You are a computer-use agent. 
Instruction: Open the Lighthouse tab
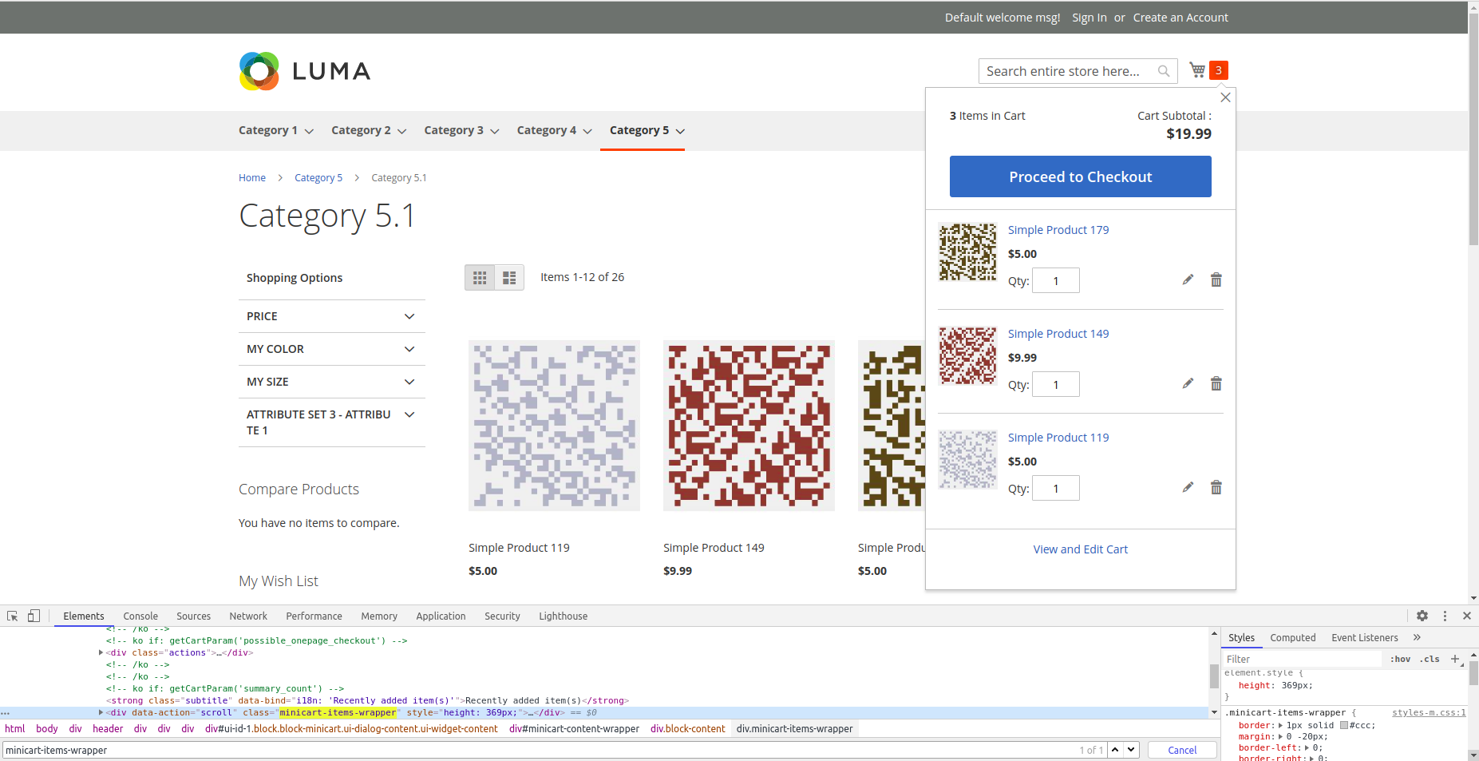563,616
